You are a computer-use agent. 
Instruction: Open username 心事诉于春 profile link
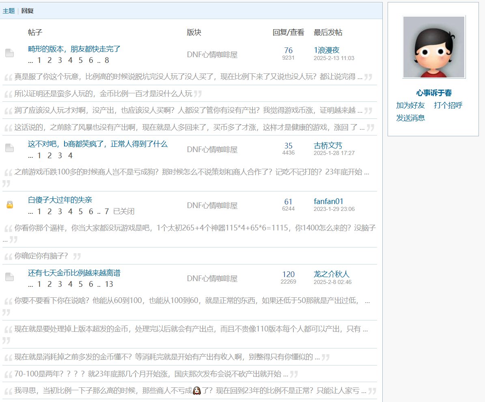click(x=433, y=93)
